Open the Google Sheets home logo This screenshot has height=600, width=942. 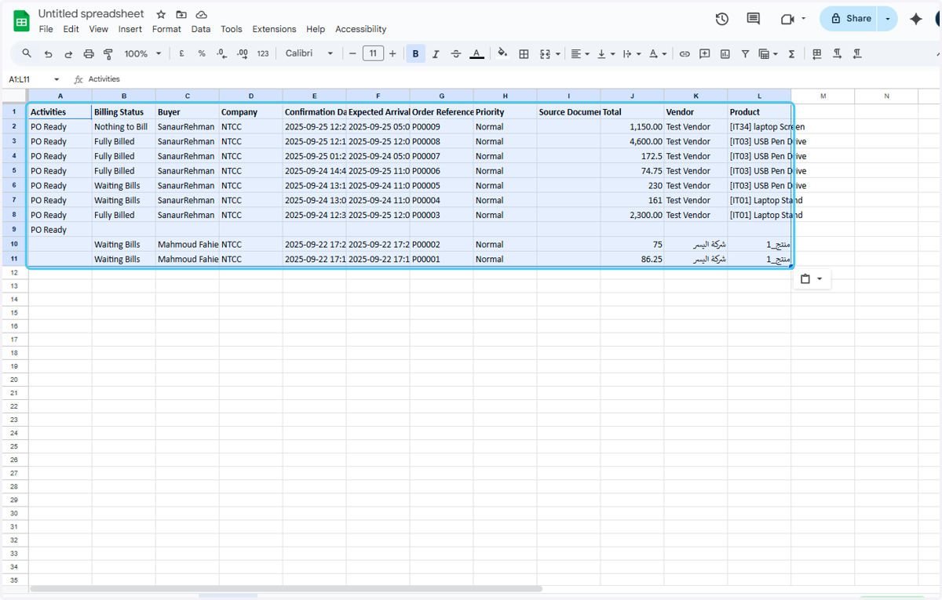[21, 21]
